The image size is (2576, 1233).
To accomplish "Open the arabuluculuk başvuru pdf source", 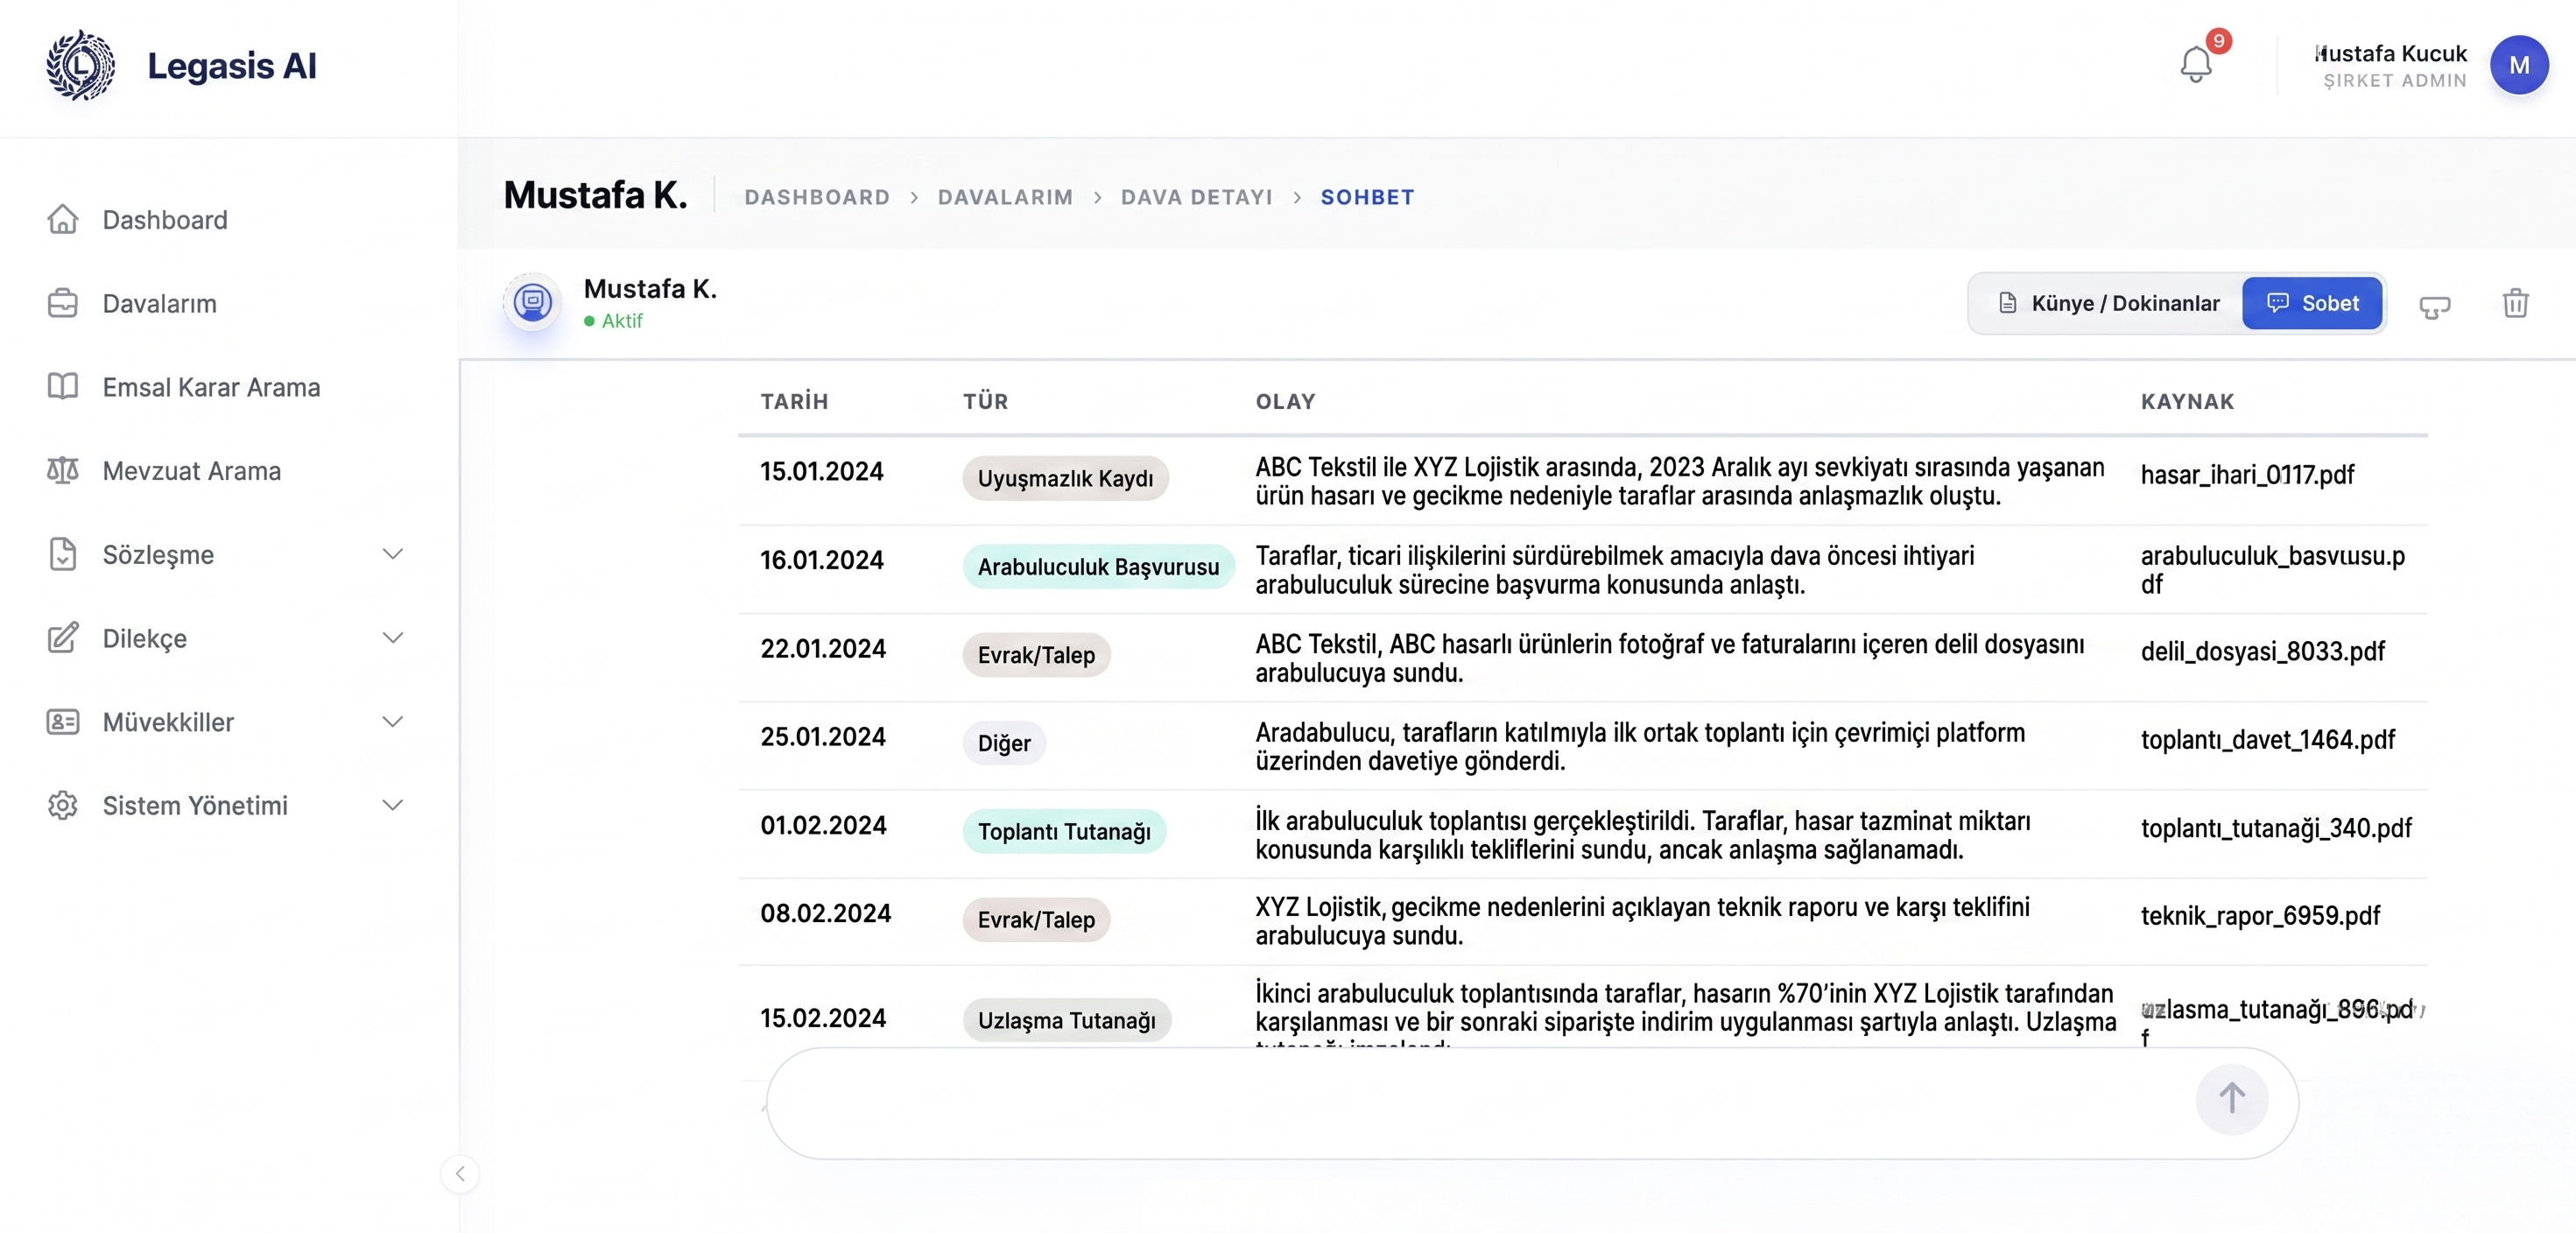I will coord(2272,570).
